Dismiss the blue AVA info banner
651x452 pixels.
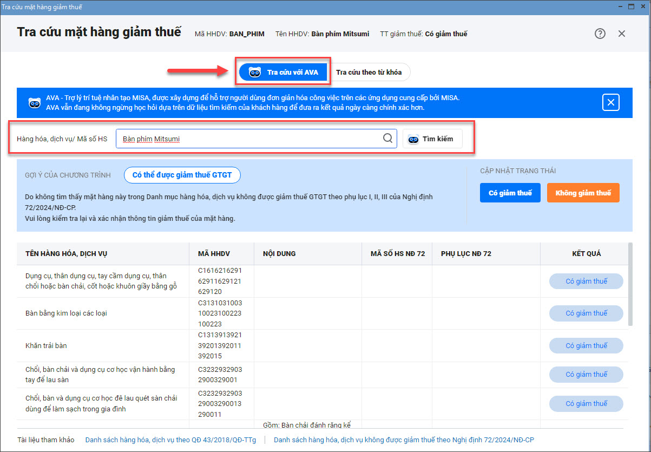coord(610,102)
